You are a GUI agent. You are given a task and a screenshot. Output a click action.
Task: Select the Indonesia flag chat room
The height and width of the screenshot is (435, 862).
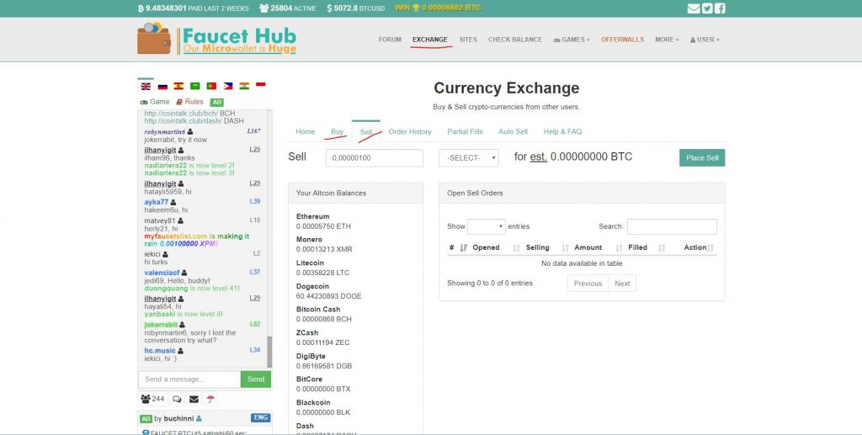(x=261, y=85)
